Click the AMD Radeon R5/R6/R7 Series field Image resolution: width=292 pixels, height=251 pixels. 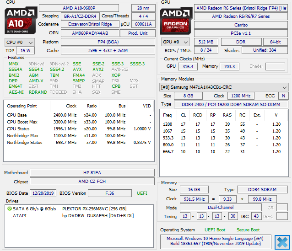(241, 16)
